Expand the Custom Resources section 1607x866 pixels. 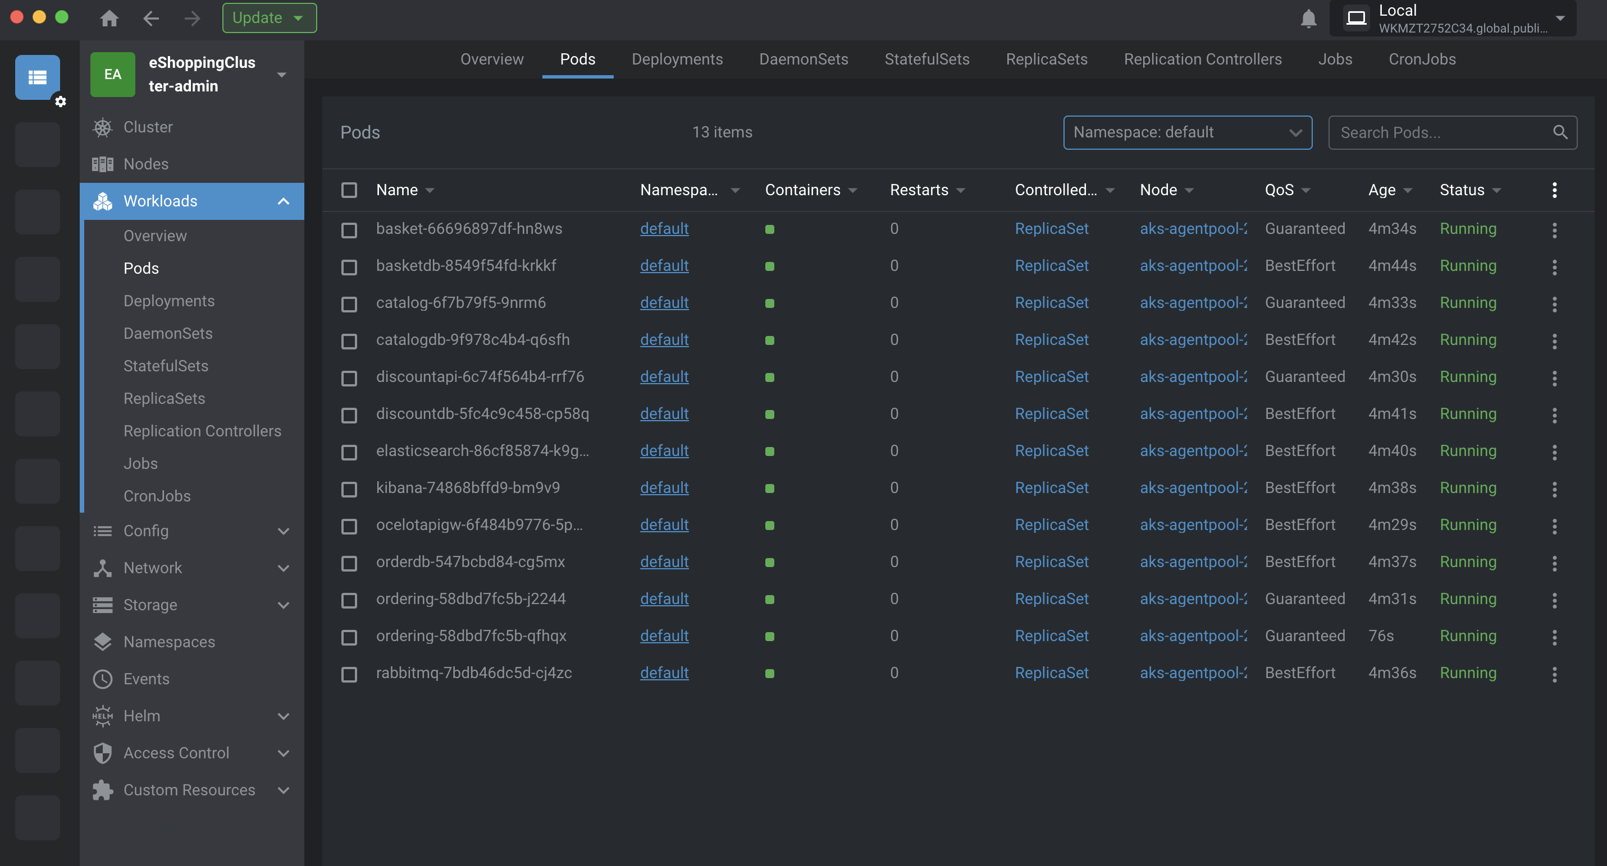pyautogui.click(x=283, y=790)
